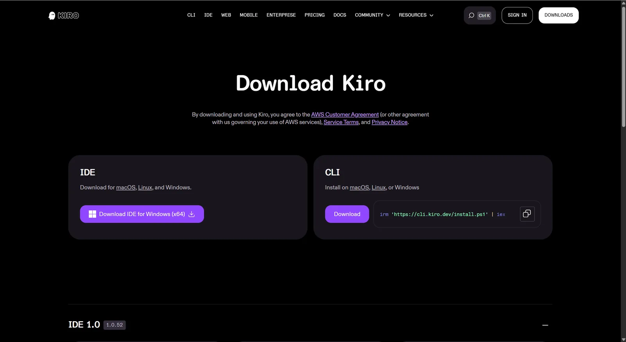Viewport: 626px width, 342px height.
Task: Select Linux link in CLI card
Action: (379, 187)
